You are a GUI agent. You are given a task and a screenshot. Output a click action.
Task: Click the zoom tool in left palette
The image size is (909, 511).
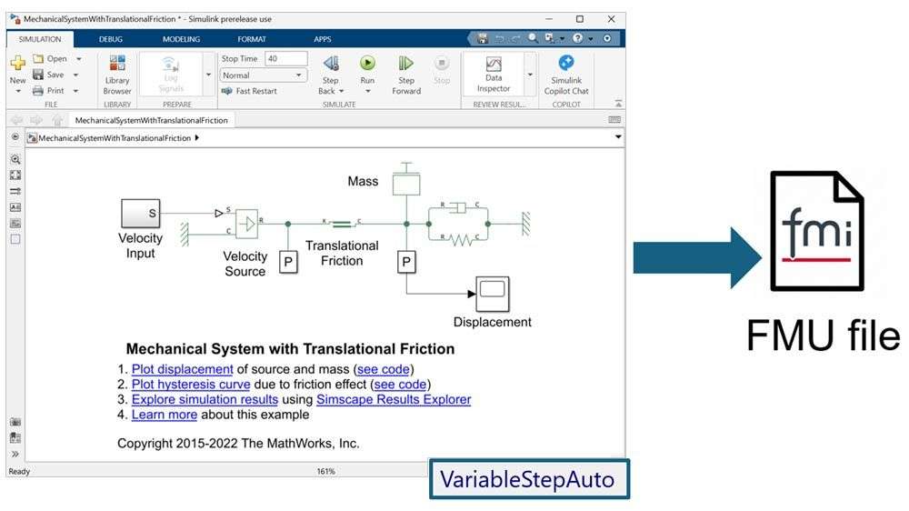(x=15, y=158)
